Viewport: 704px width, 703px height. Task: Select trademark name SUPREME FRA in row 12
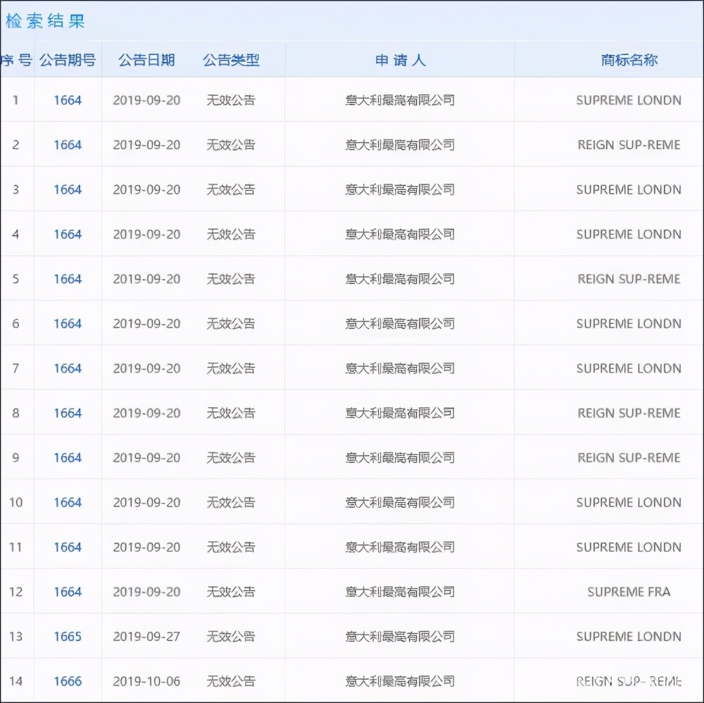tap(629, 592)
